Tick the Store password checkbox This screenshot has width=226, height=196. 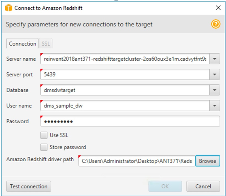[x=44, y=147]
